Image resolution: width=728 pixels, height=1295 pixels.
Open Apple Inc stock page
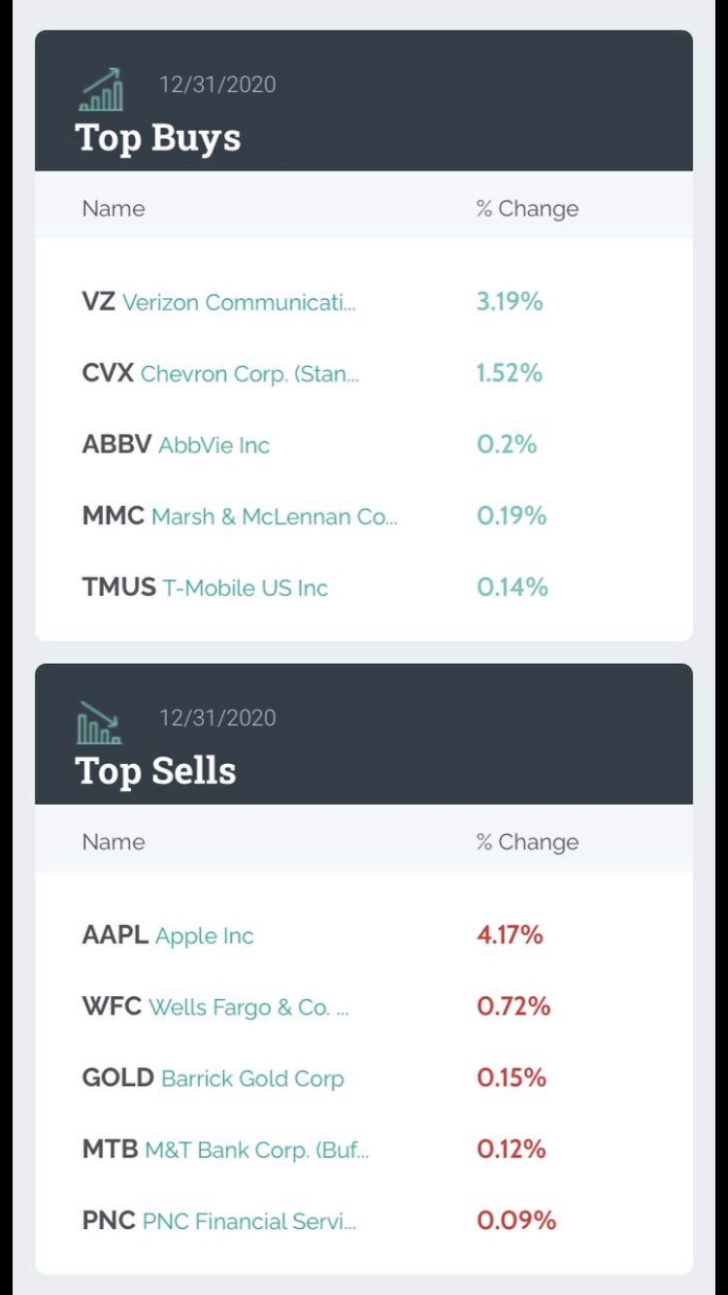(204, 936)
